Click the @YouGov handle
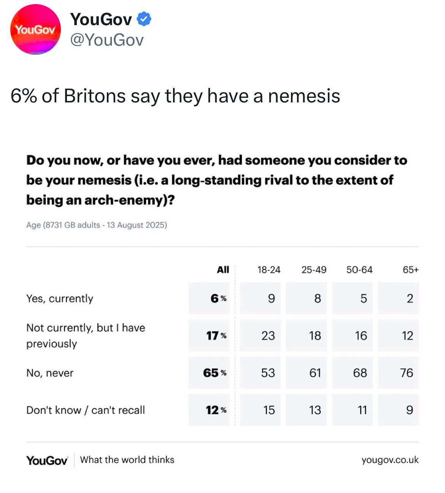 click(107, 40)
